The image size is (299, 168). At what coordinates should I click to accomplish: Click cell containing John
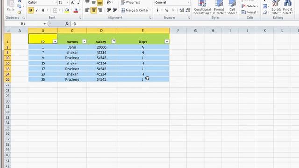72,47
